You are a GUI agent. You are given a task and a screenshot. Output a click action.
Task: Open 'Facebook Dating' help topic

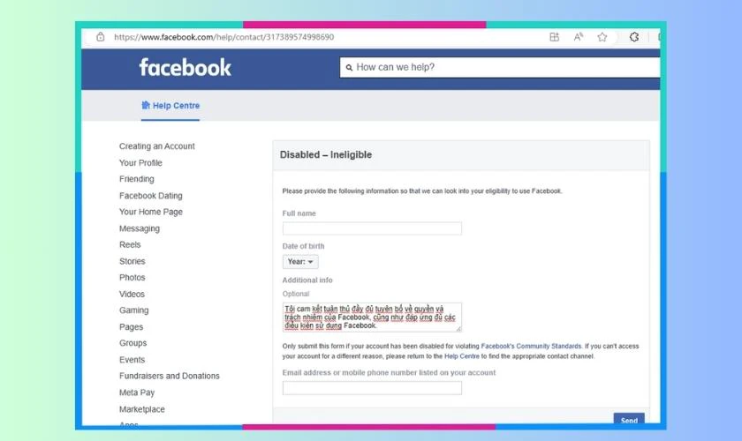150,195
